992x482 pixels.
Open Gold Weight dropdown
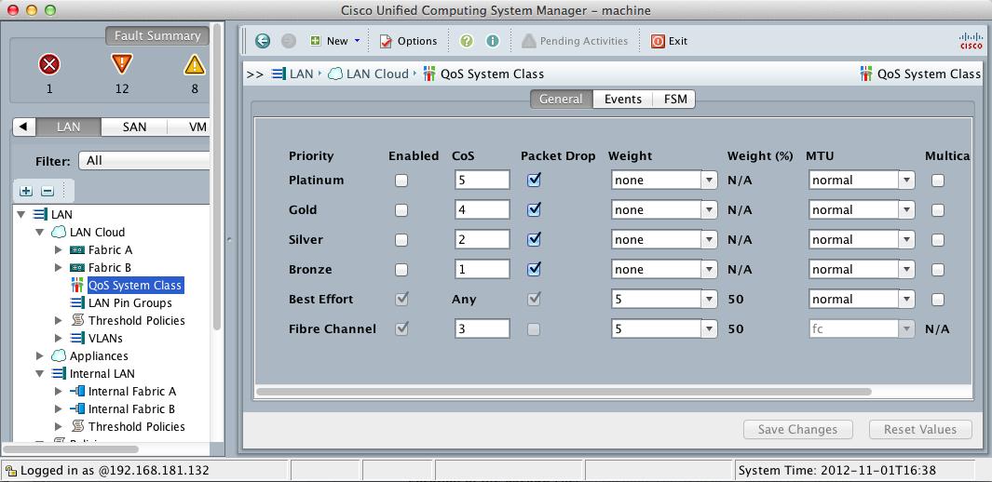tap(664, 209)
